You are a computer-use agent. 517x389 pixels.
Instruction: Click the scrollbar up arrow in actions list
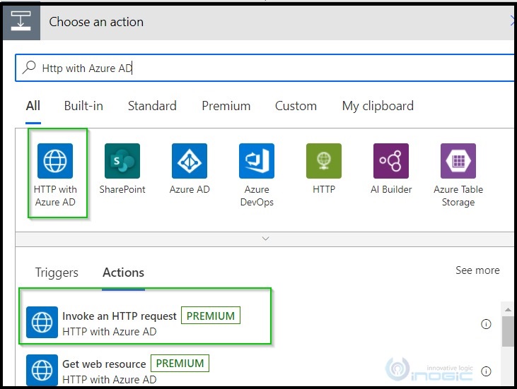click(x=508, y=309)
